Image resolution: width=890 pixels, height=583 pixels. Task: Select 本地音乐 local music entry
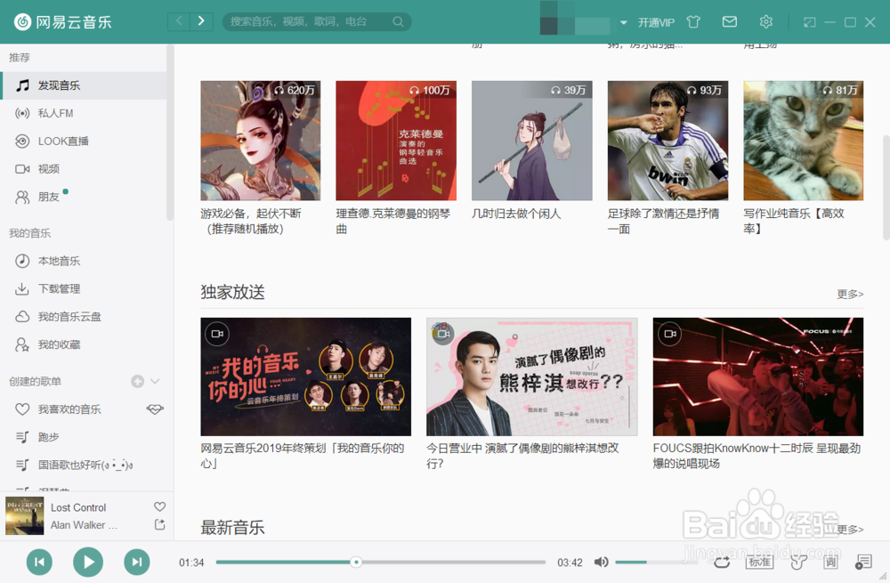(64, 260)
